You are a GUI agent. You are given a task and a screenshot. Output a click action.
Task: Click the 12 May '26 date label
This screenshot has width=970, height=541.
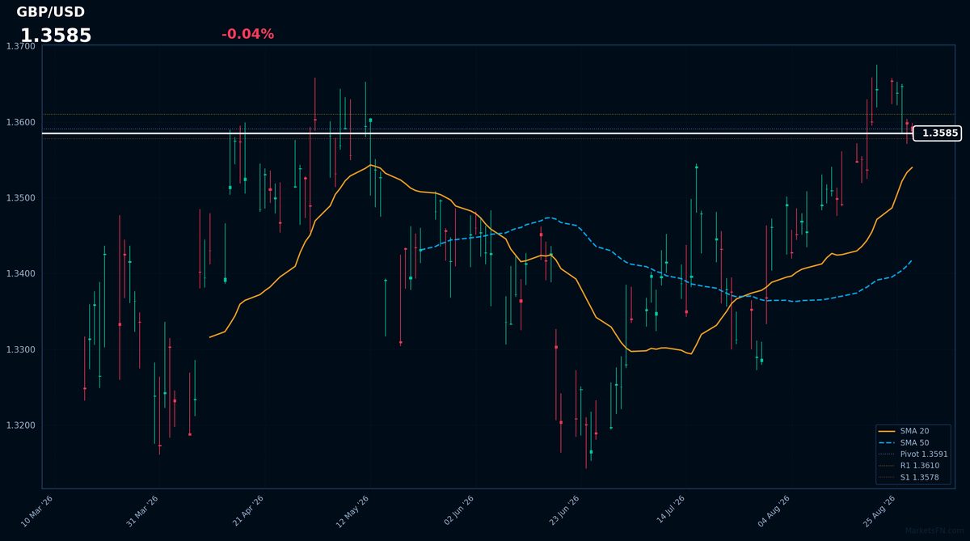pos(352,511)
